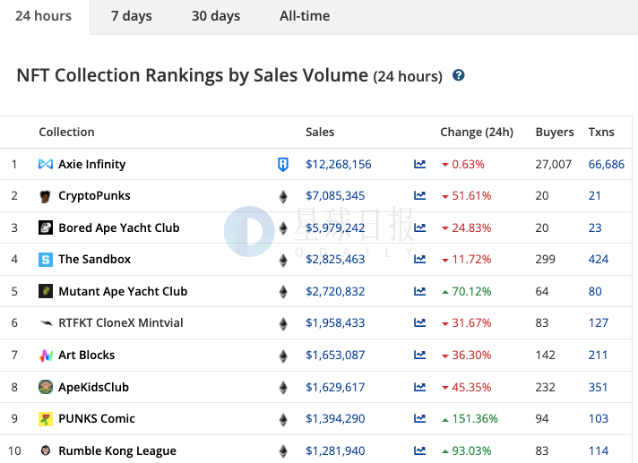Click Ethereum icon in Art Blocks row
The image size is (638, 463).
pyautogui.click(x=283, y=356)
